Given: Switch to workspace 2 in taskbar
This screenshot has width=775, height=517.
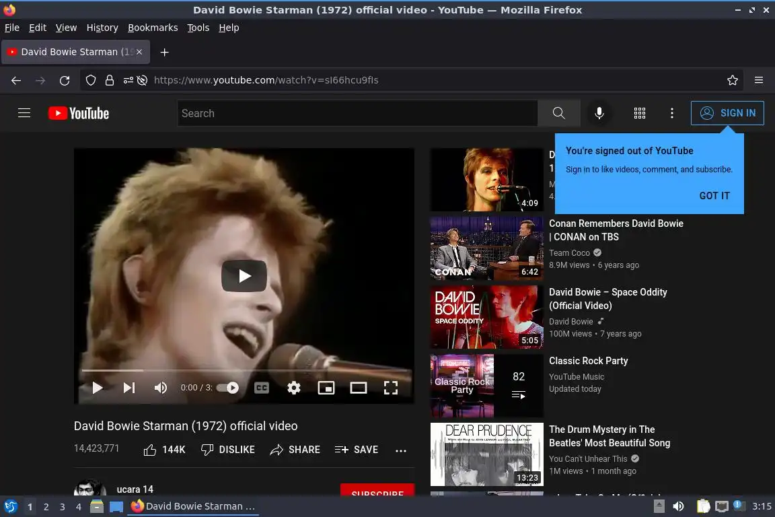Looking at the screenshot, I should click(46, 507).
